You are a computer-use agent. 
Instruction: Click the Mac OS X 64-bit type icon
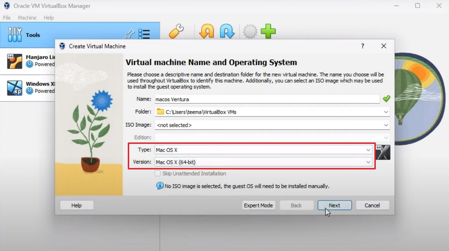pos(383,152)
